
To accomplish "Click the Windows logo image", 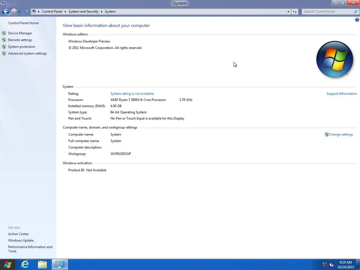I will 335,59.
